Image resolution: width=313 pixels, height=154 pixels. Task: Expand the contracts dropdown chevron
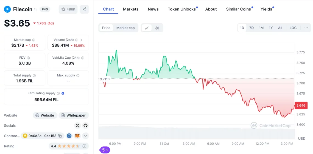(x=85, y=136)
